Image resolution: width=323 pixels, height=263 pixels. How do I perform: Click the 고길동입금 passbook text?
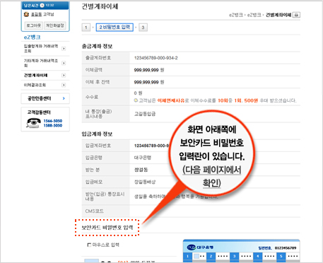[x=145, y=114]
